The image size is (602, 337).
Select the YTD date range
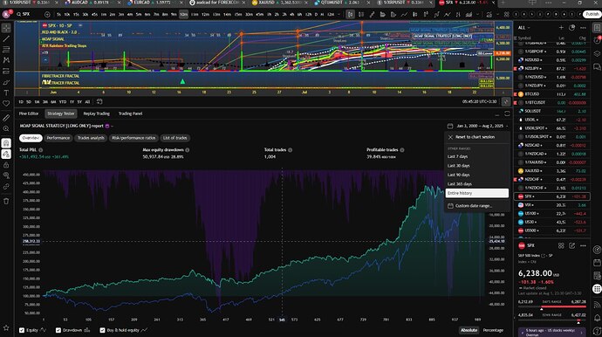click(63, 102)
